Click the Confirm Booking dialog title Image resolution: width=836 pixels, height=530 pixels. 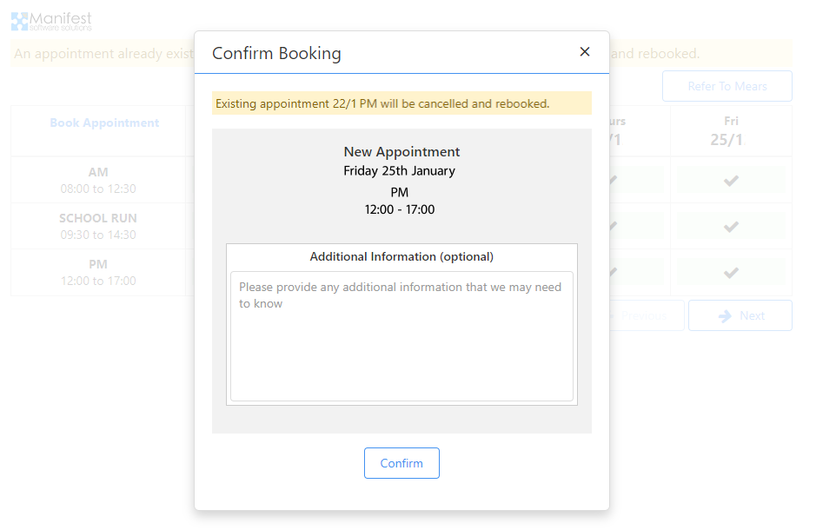276,53
